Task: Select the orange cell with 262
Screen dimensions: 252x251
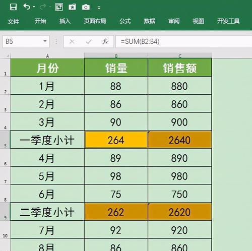Action: 116,212
